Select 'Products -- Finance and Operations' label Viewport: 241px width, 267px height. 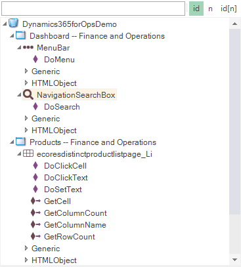pos(93,142)
